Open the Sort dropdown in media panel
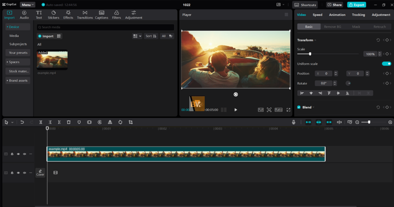 [x=151, y=36]
